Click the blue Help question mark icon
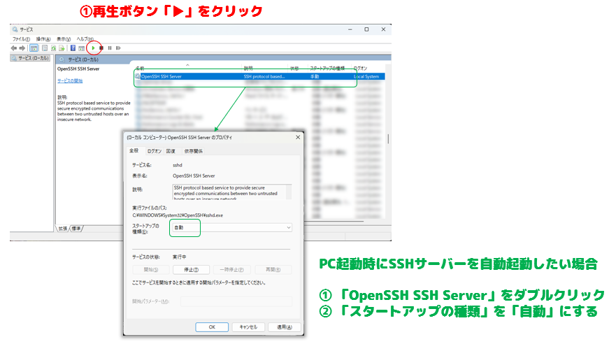Image resolution: width=609 pixels, height=344 pixels. click(x=73, y=48)
